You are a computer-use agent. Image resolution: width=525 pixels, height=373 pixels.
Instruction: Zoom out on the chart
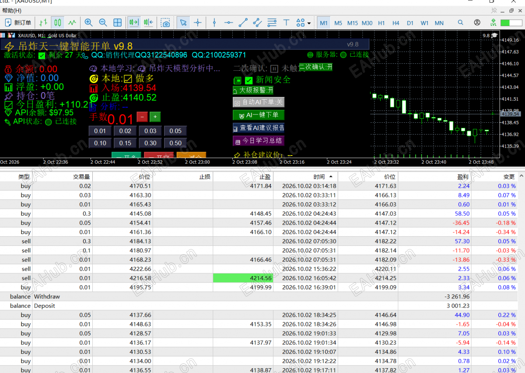click(103, 23)
